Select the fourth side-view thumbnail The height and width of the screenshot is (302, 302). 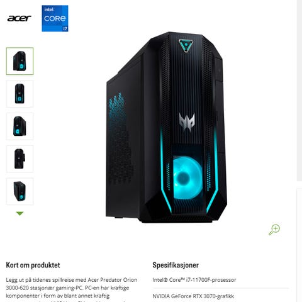click(20, 159)
